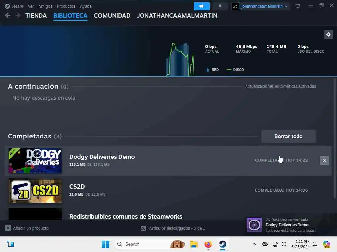Click the 'Completadas (3)' heading

pyautogui.click(x=35, y=136)
